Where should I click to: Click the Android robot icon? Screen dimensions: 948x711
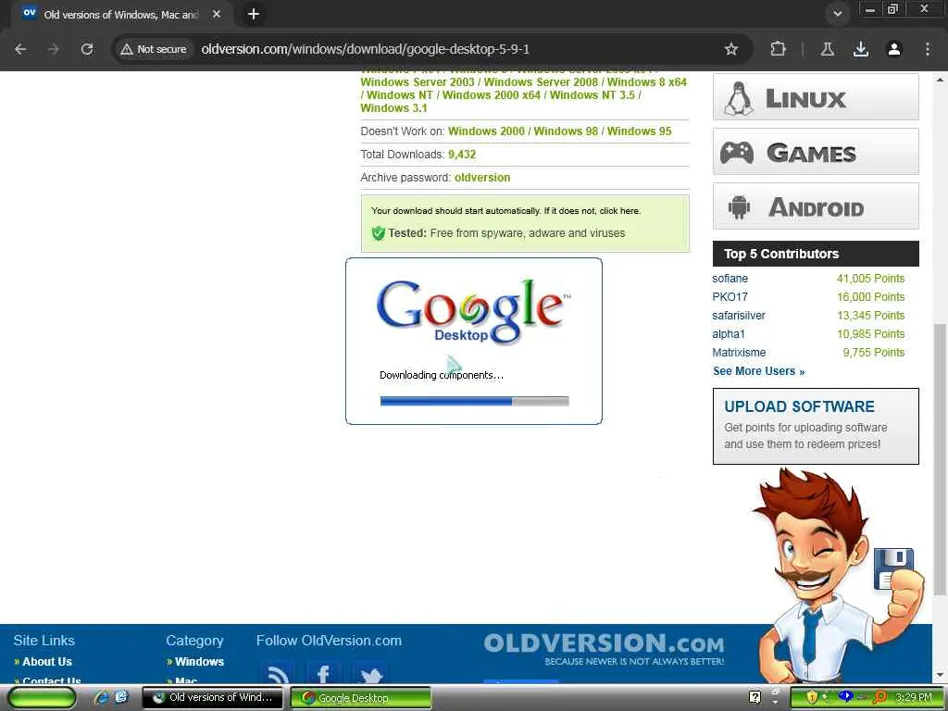[739, 207]
